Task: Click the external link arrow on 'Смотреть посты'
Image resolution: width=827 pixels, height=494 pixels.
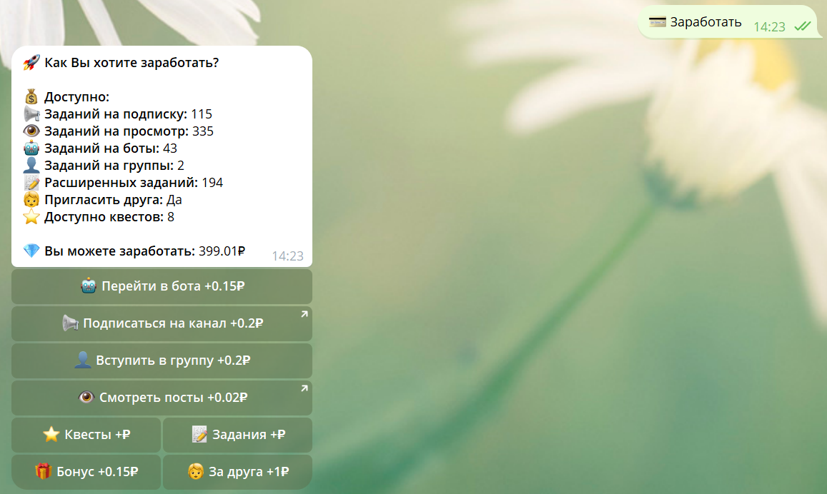Action: pos(304,388)
